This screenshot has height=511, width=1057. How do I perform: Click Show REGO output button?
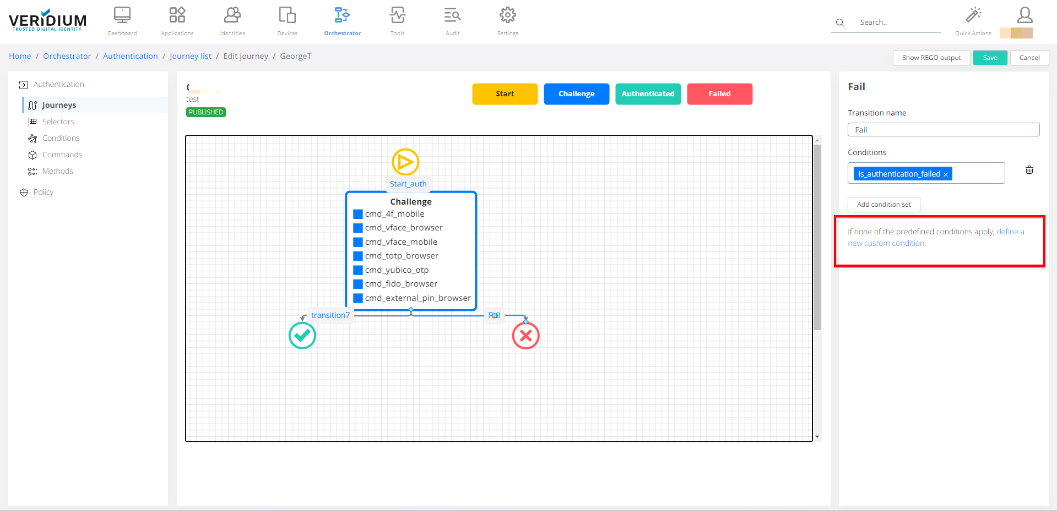[931, 58]
